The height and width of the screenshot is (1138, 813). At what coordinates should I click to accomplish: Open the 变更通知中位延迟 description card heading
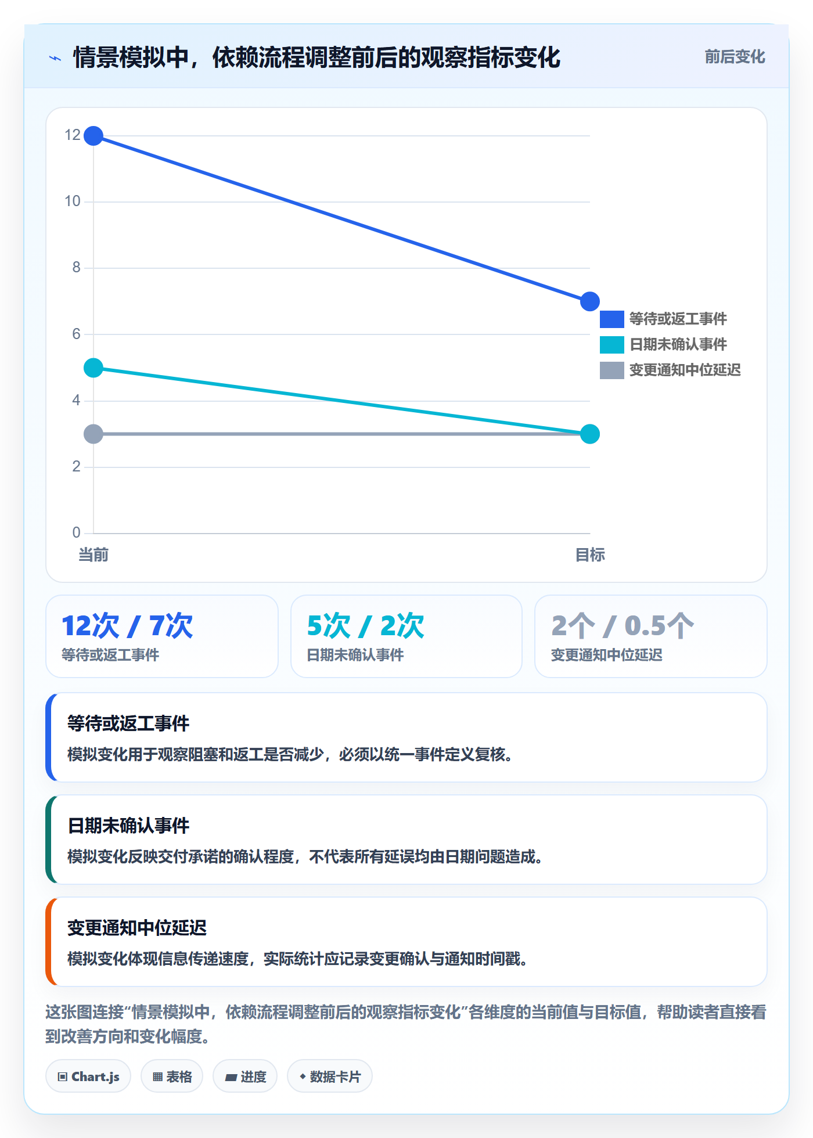click(137, 928)
